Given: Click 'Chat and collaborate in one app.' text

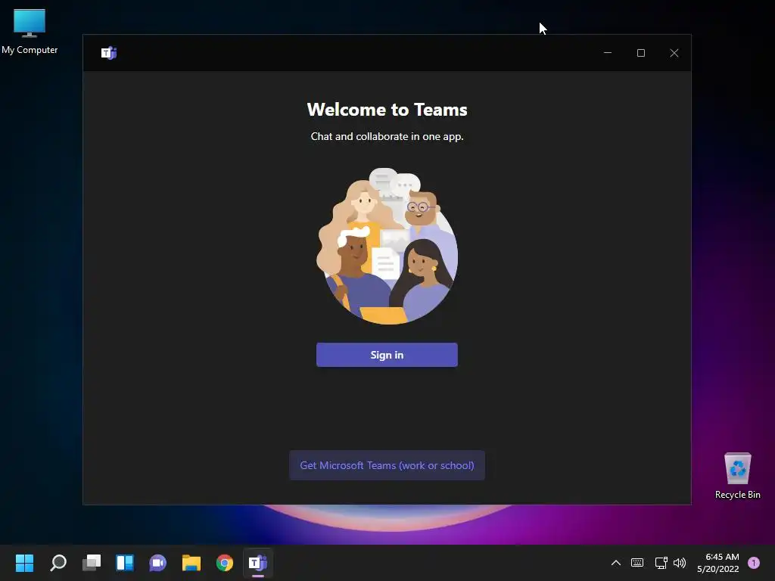Looking at the screenshot, I should click(387, 136).
